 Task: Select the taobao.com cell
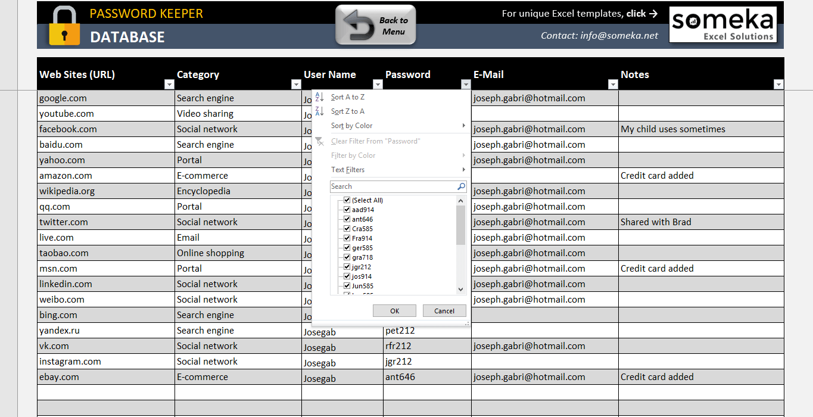pyautogui.click(x=106, y=253)
